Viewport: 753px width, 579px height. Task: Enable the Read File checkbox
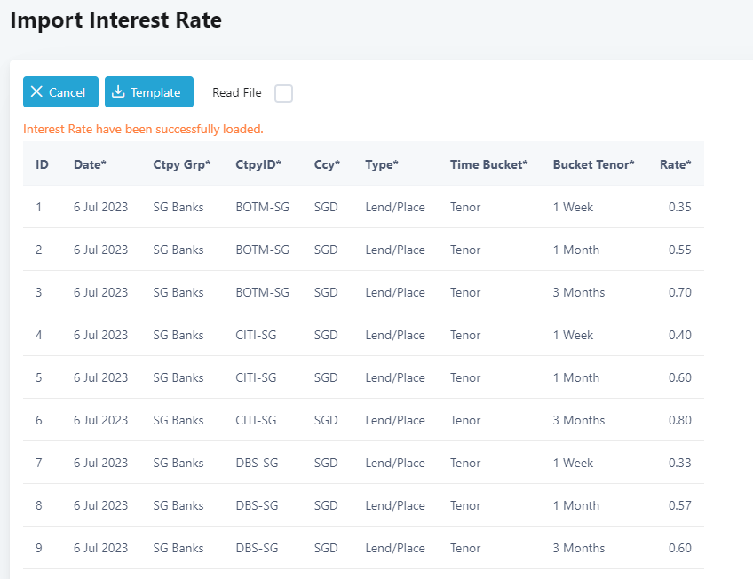[x=283, y=93]
